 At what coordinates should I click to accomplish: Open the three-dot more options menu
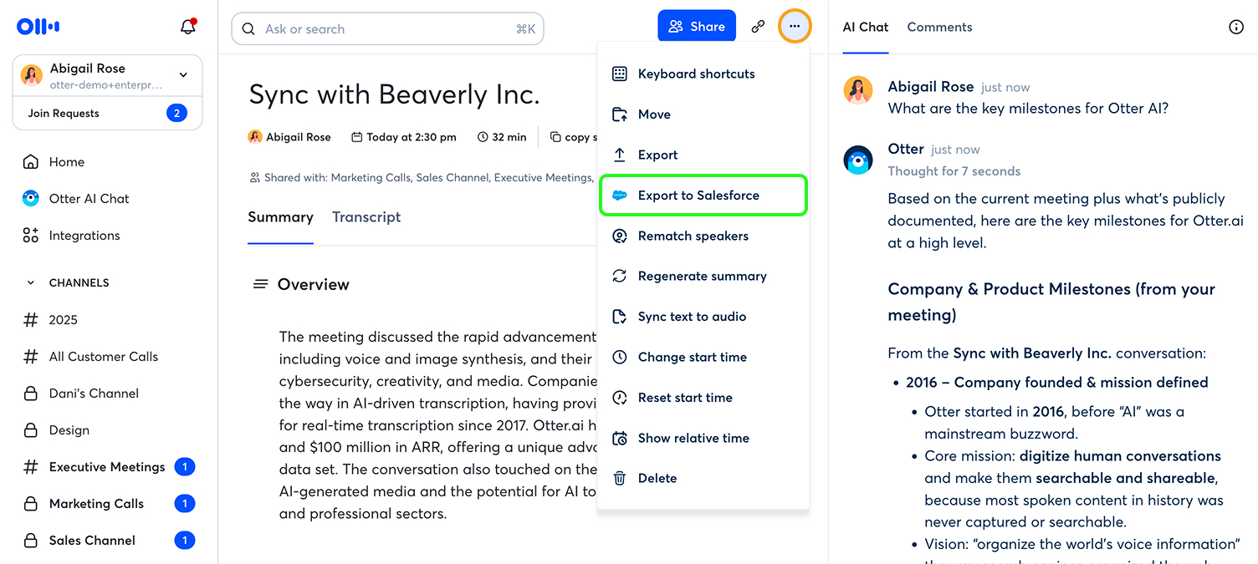[795, 27]
